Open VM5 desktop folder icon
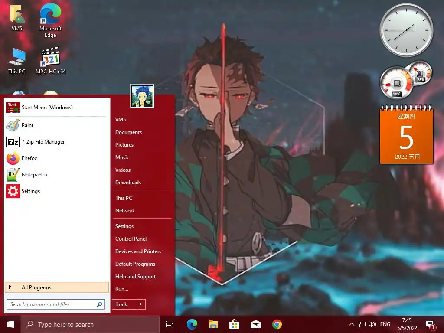The image size is (444, 333). tap(17, 17)
